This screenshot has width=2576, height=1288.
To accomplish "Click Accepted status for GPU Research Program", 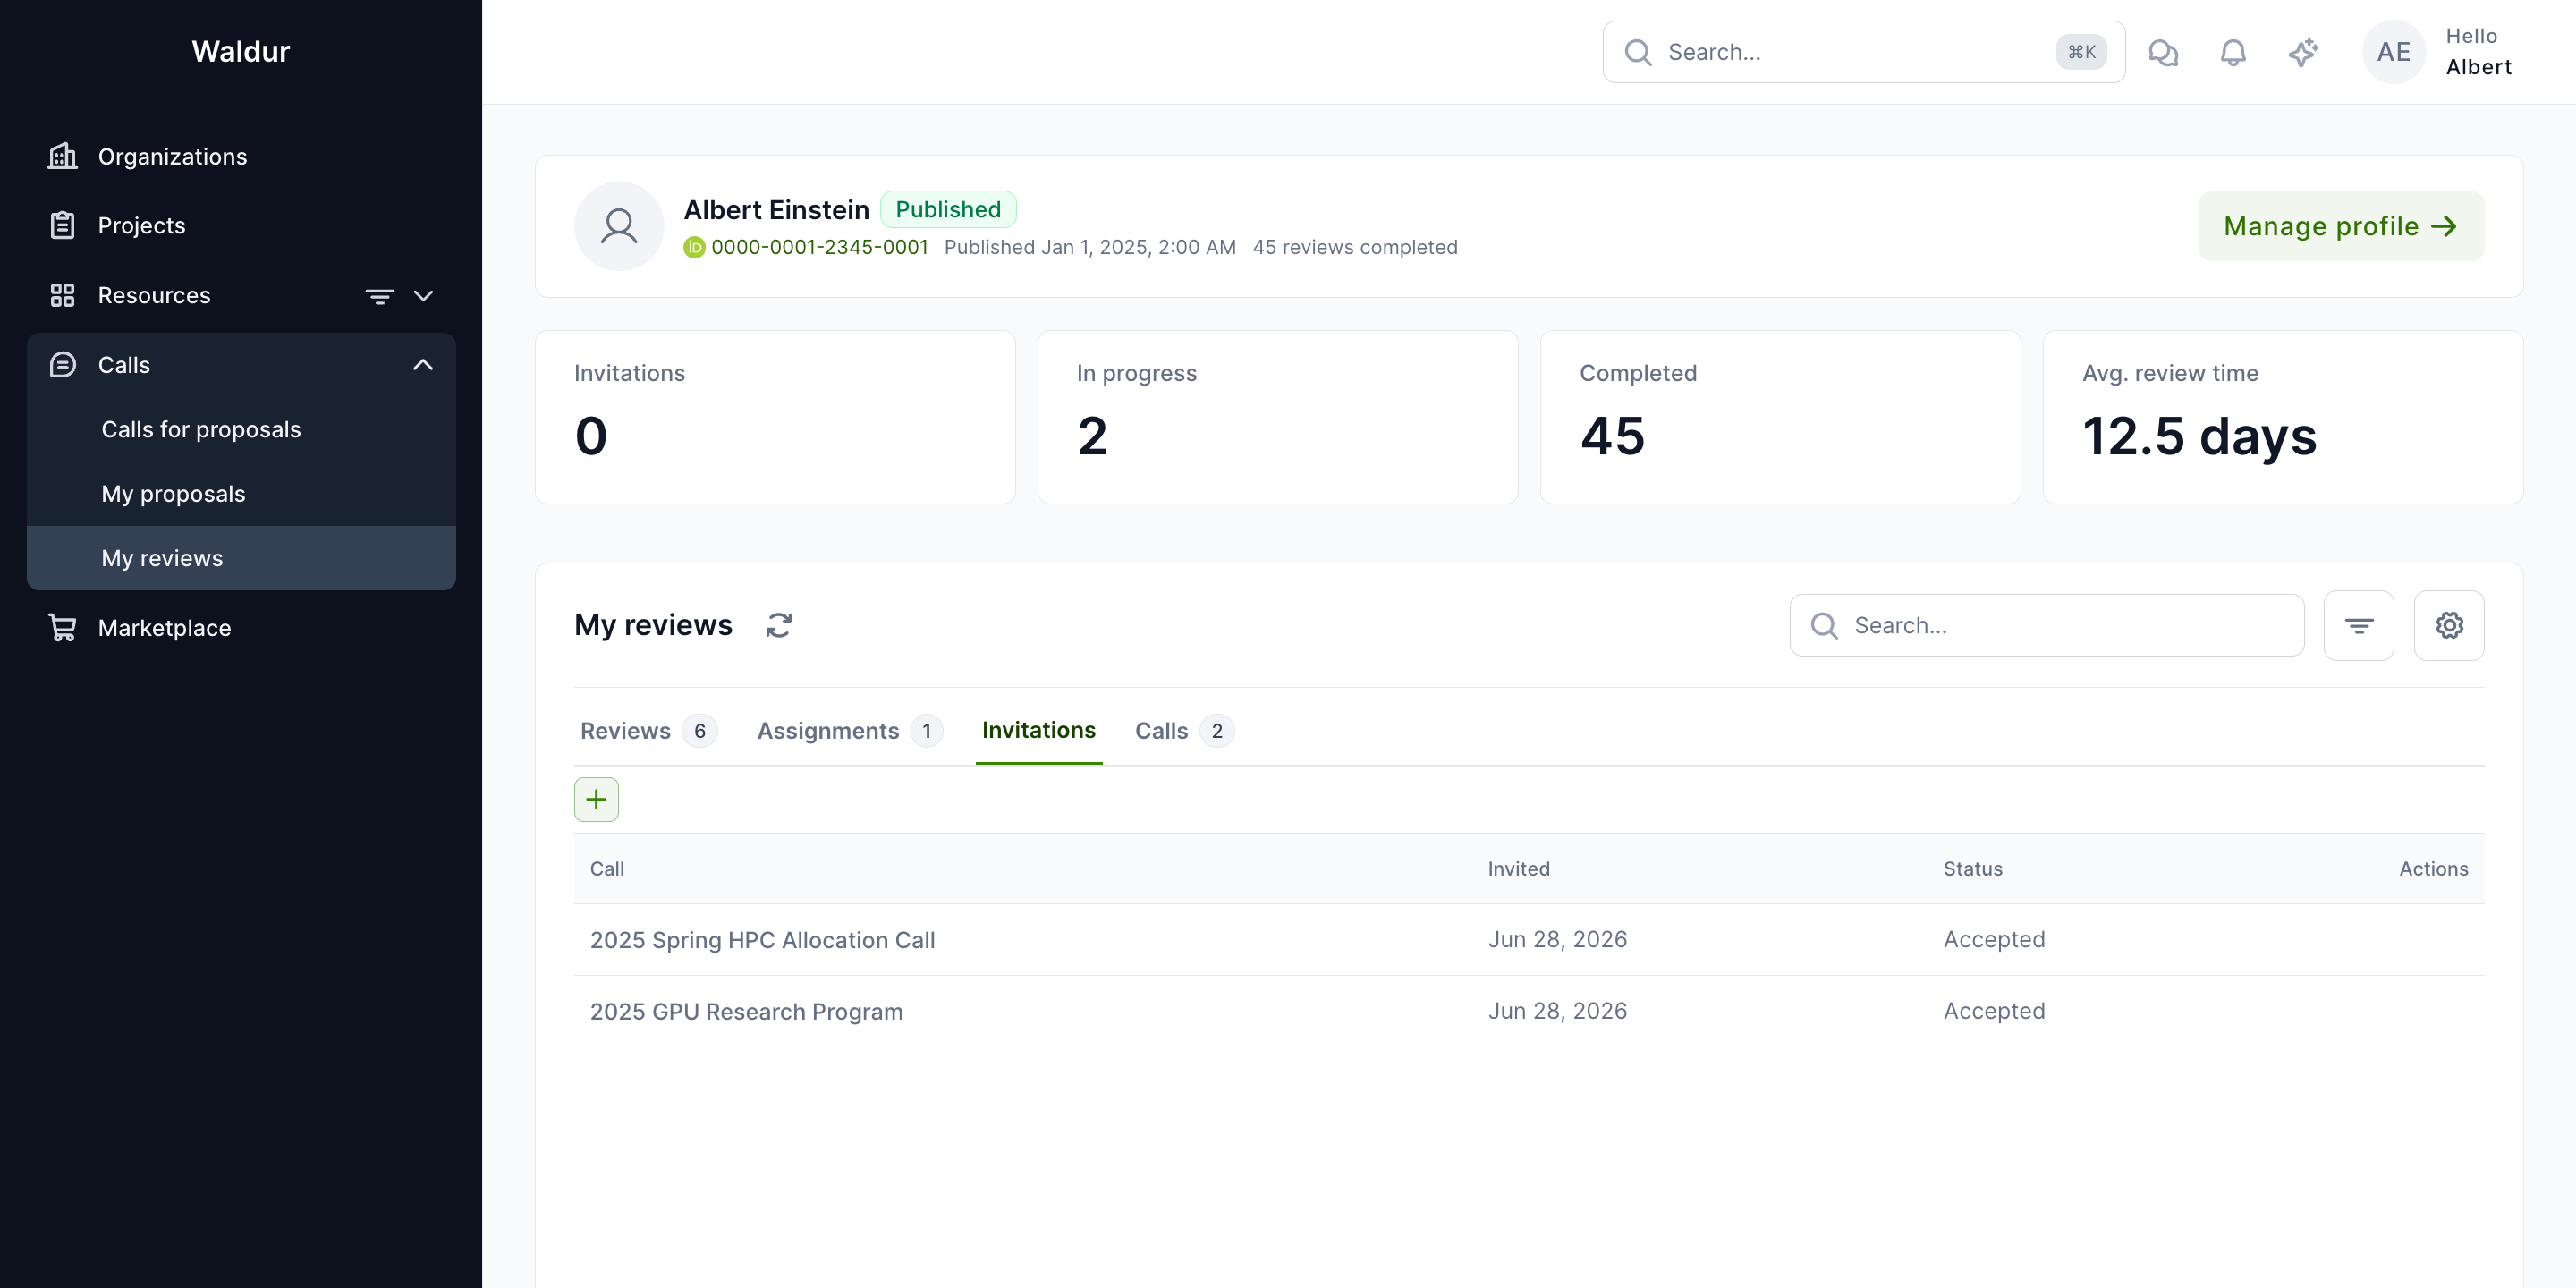I will [1994, 1011].
